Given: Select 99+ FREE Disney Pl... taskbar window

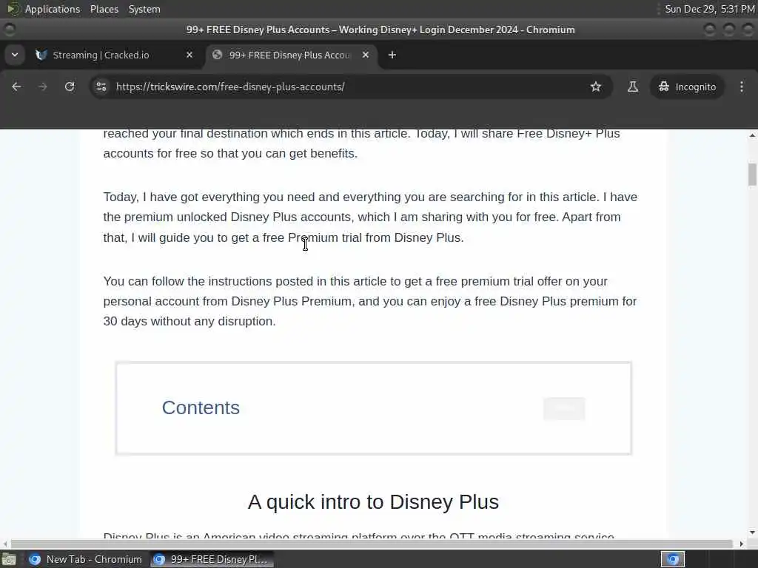Looking at the screenshot, I should 211,559.
